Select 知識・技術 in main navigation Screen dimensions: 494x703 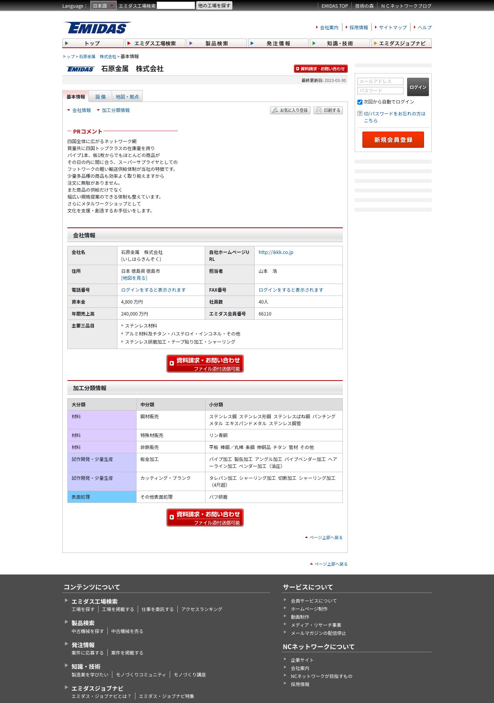pos(340,43)
